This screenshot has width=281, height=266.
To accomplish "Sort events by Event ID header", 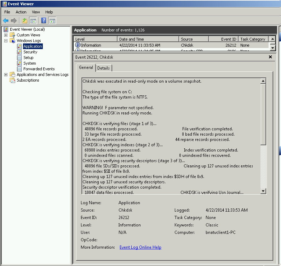I will 223,39.
